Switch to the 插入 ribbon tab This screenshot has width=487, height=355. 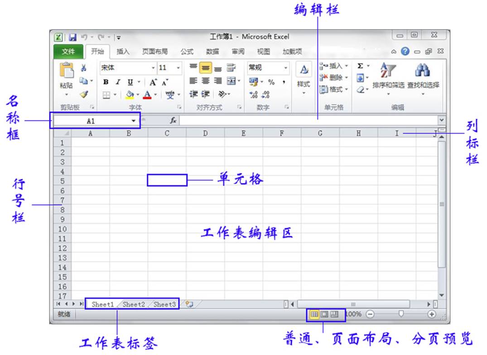(123, 52)
